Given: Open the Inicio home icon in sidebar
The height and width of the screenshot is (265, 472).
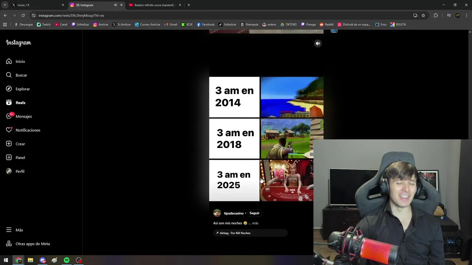Looking at the screenshot, I should tap(9, 61).
